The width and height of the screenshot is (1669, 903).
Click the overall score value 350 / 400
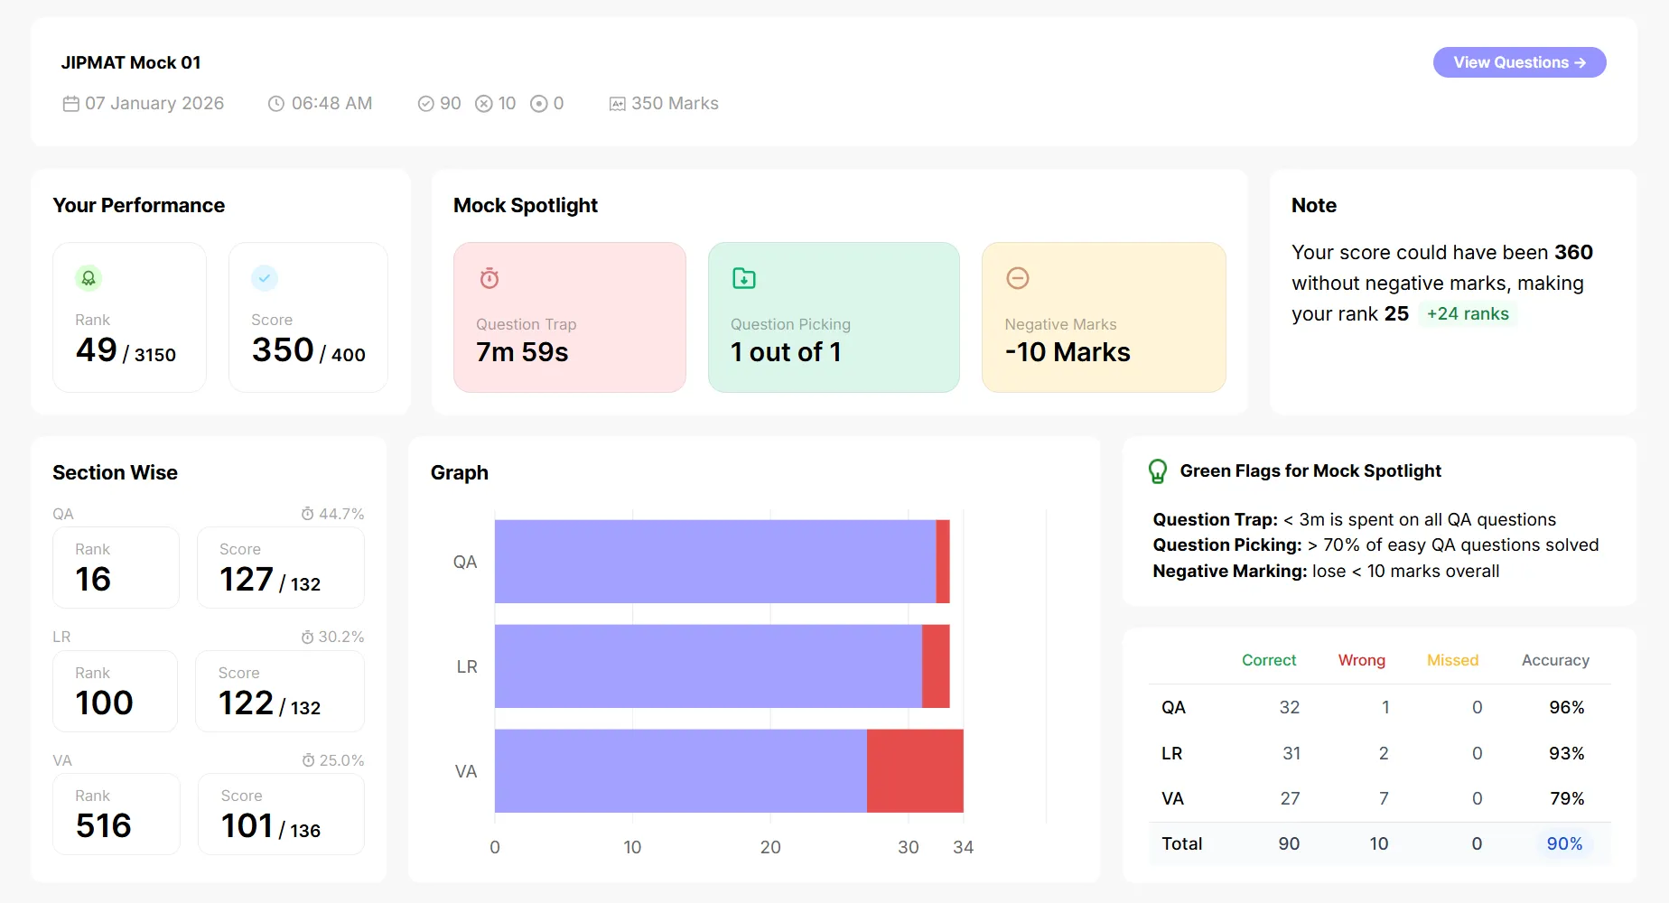[309, 350]
